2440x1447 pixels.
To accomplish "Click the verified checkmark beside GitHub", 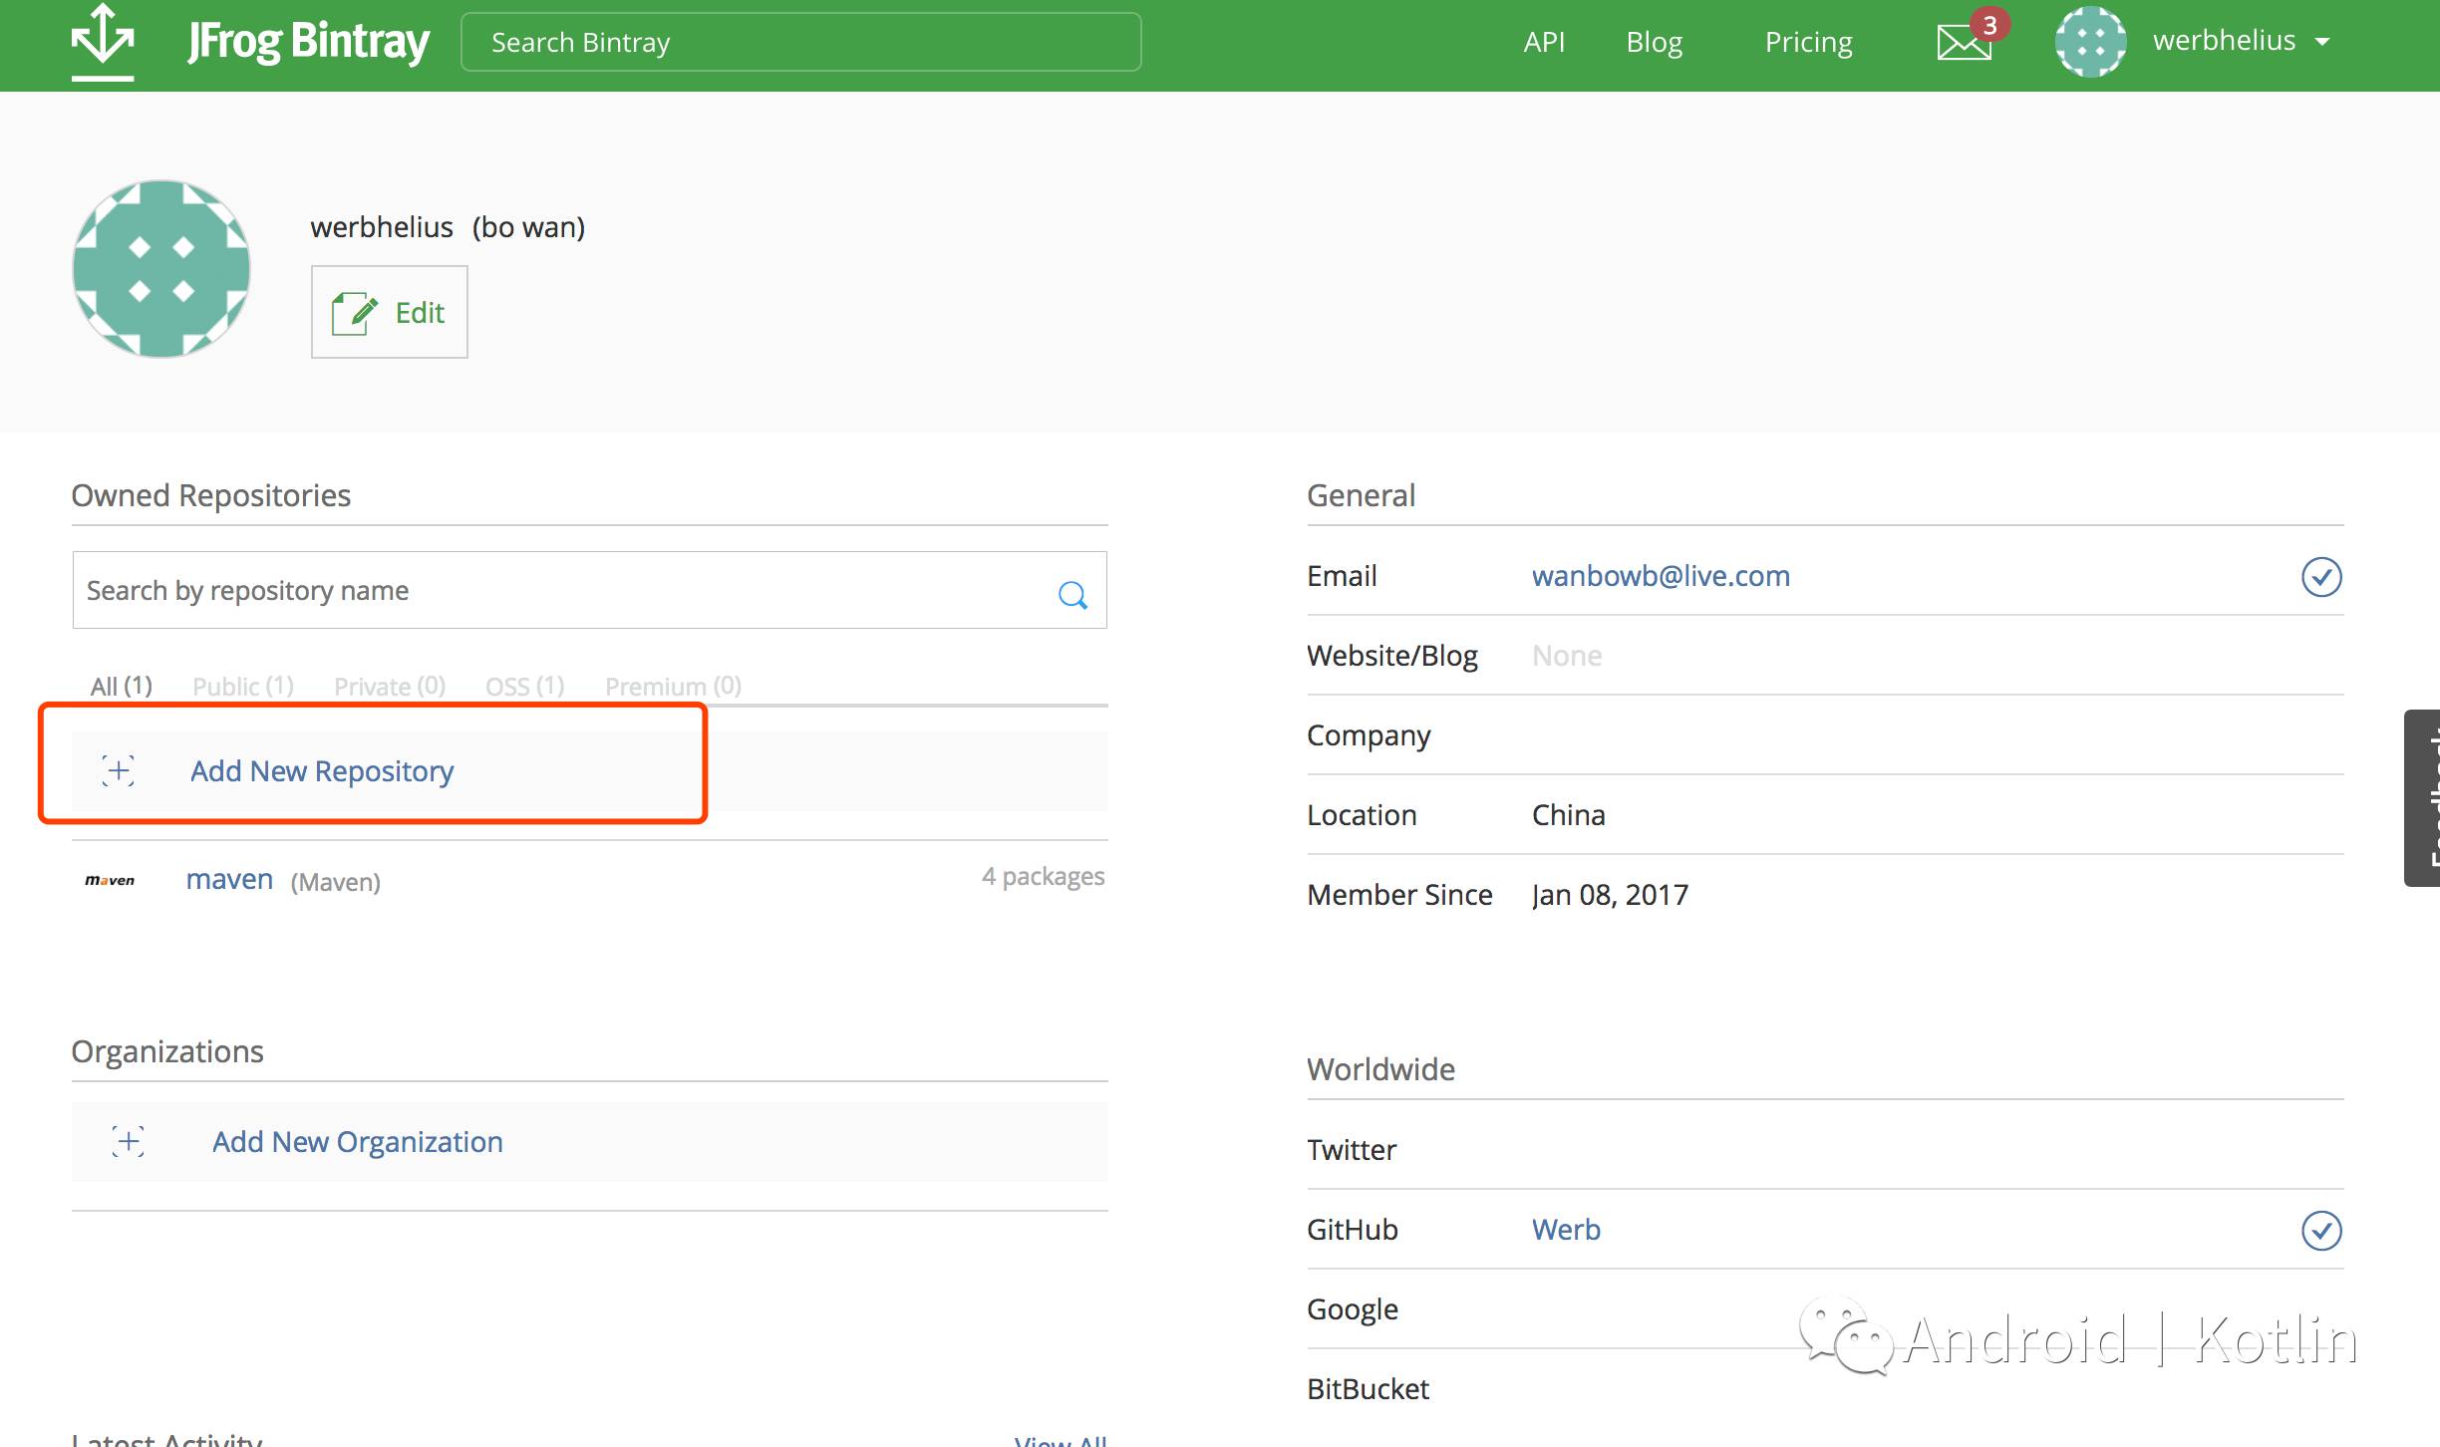I will pyautogui.click(x=2320, y=1230).
